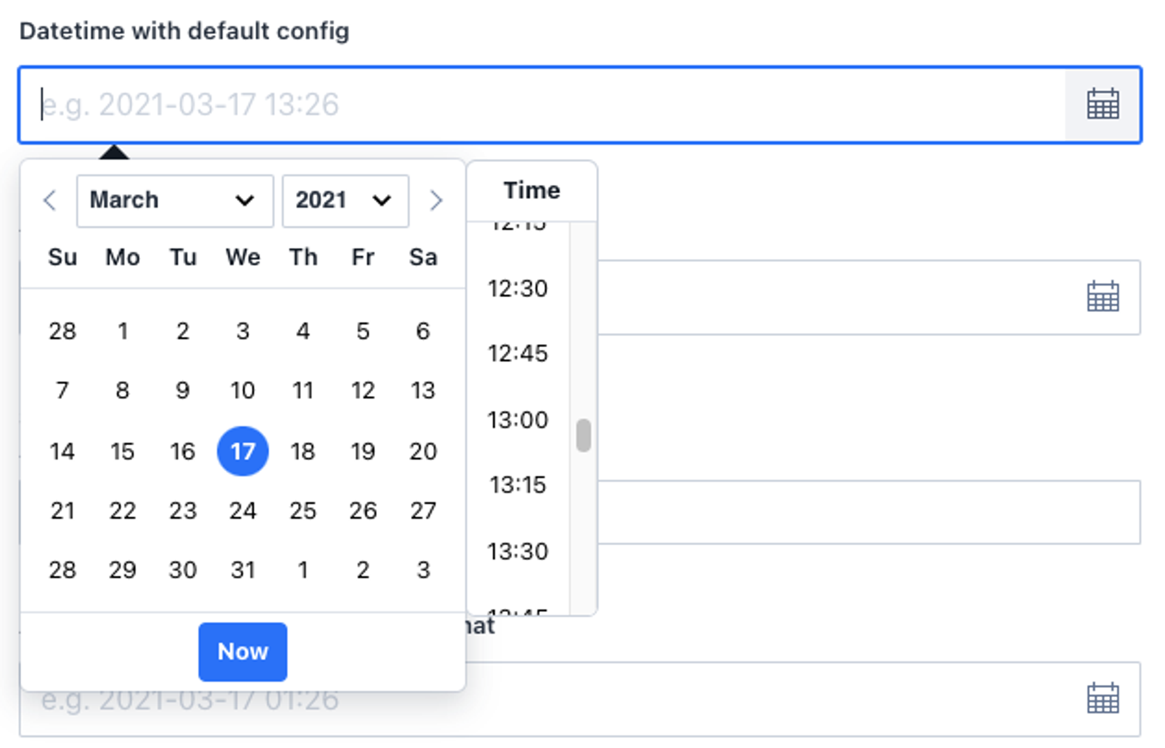The width and height of the screenshot is (1165, 748).
Task: Select 13:15 time option
Action: pyautogui.click(x=518, y=485)
